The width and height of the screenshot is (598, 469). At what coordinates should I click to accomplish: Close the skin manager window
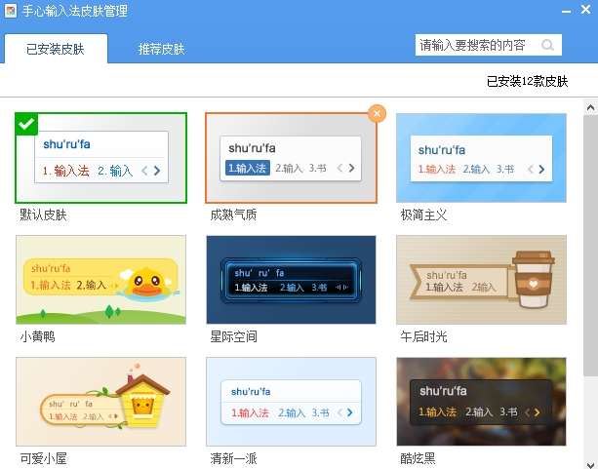click(585, 10)
